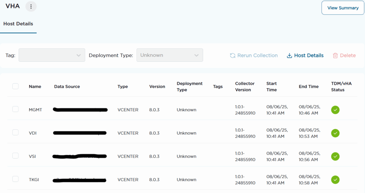Click the VDI host name

click(33, 133)
